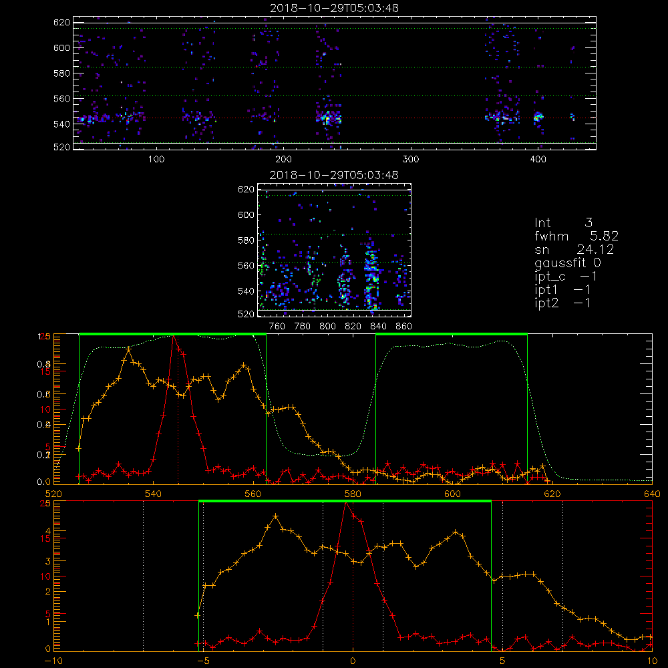Click the left thick green bar atop profile plot
Viewport: 668px width, 668px height.
tap(173, 335)
